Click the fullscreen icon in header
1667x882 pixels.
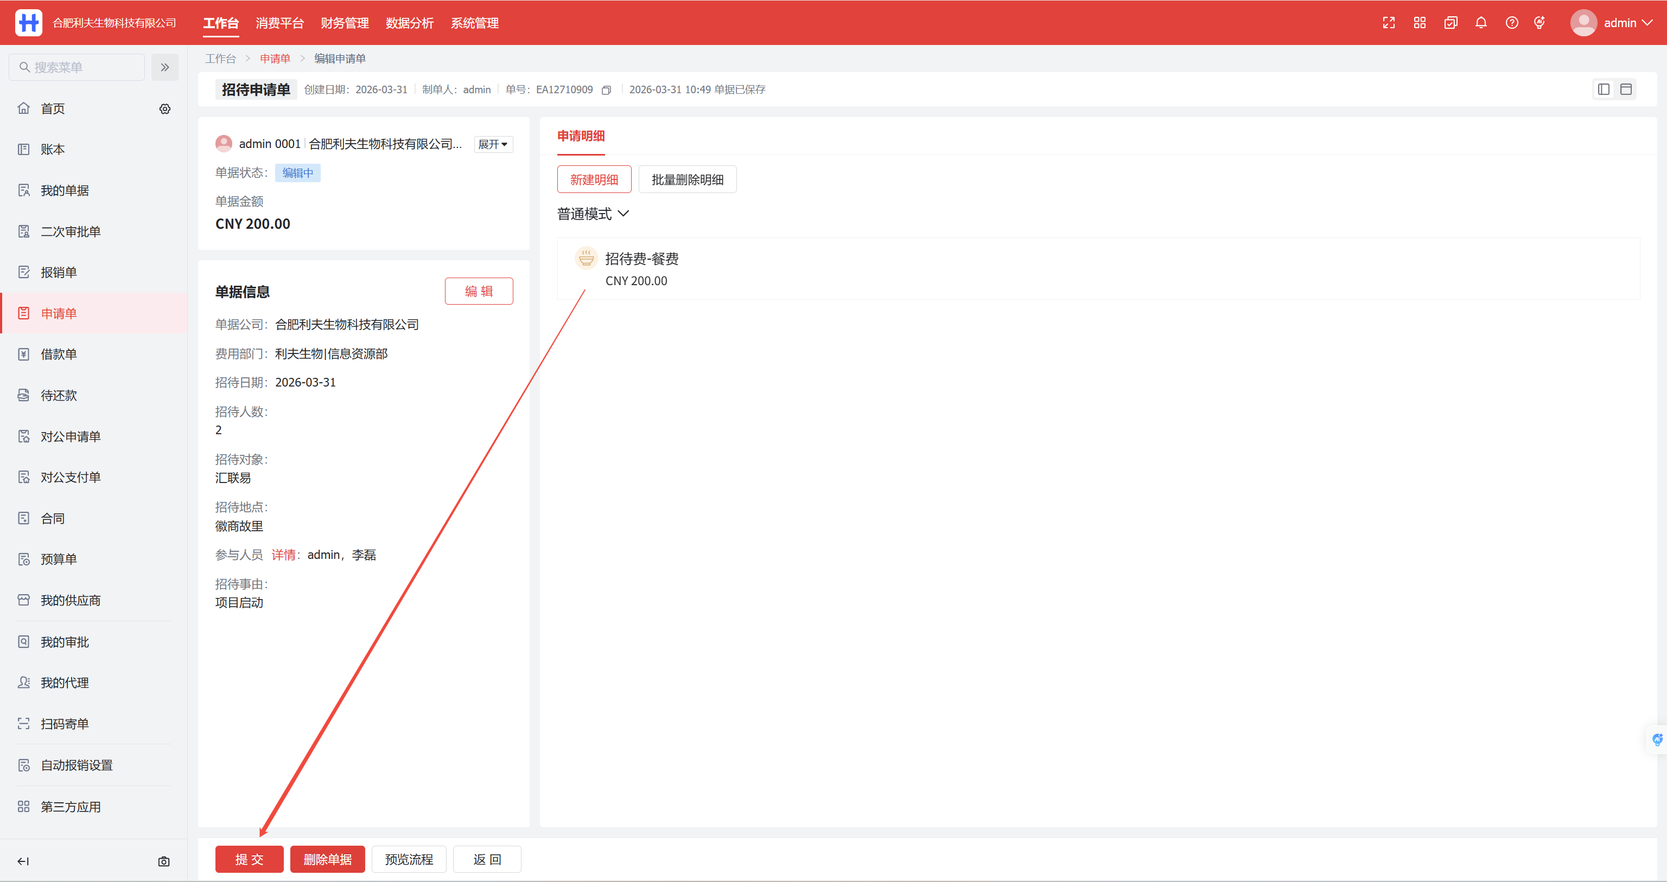pos(1389,23)
